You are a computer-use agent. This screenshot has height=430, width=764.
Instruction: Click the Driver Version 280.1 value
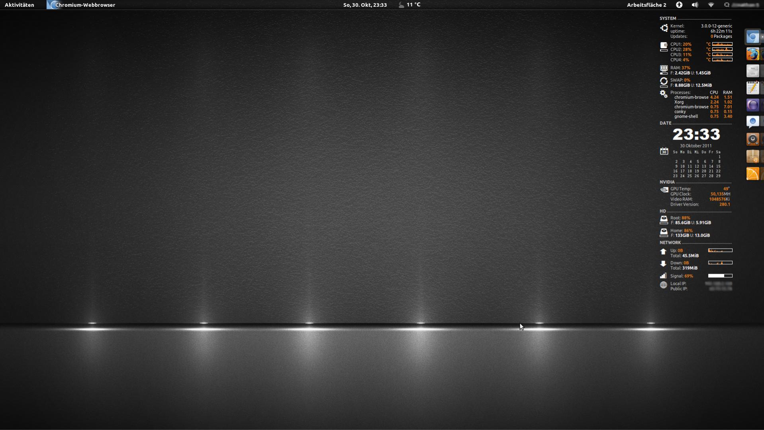[725, 204]
